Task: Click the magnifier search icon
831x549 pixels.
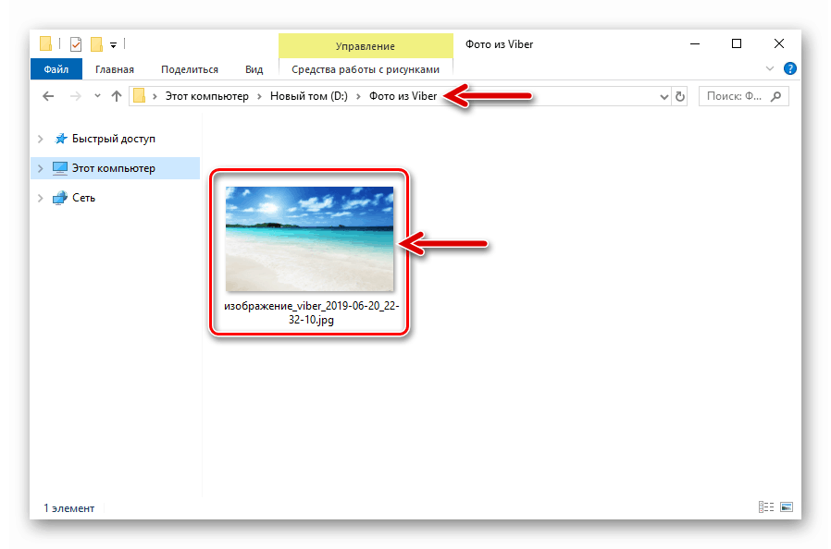Action: click(x=775, y=96)
